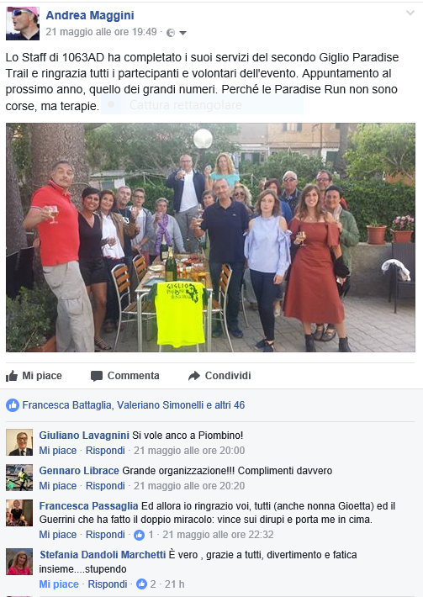423x597 pixels.
Task: Click the globe privacy icon next to the post date
Action: [x=171, y=33]
